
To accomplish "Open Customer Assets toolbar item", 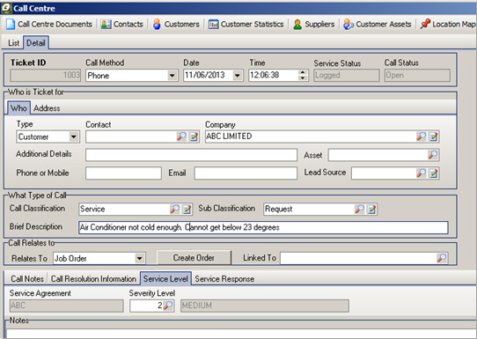I will point(378,24).
